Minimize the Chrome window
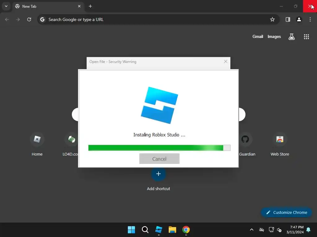Screen dimensions: 317x237 (281, 6)
